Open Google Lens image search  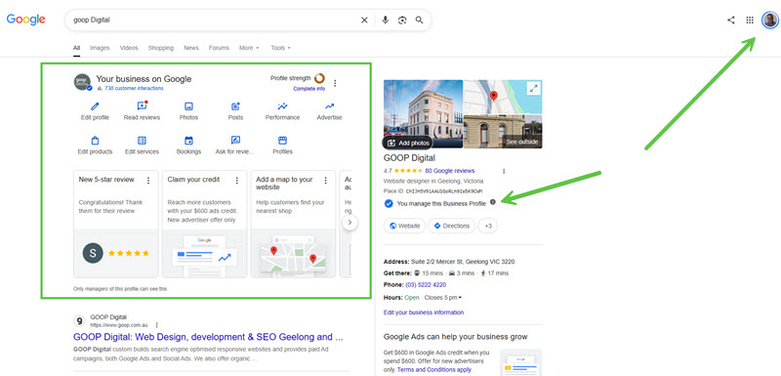(402, 20)
